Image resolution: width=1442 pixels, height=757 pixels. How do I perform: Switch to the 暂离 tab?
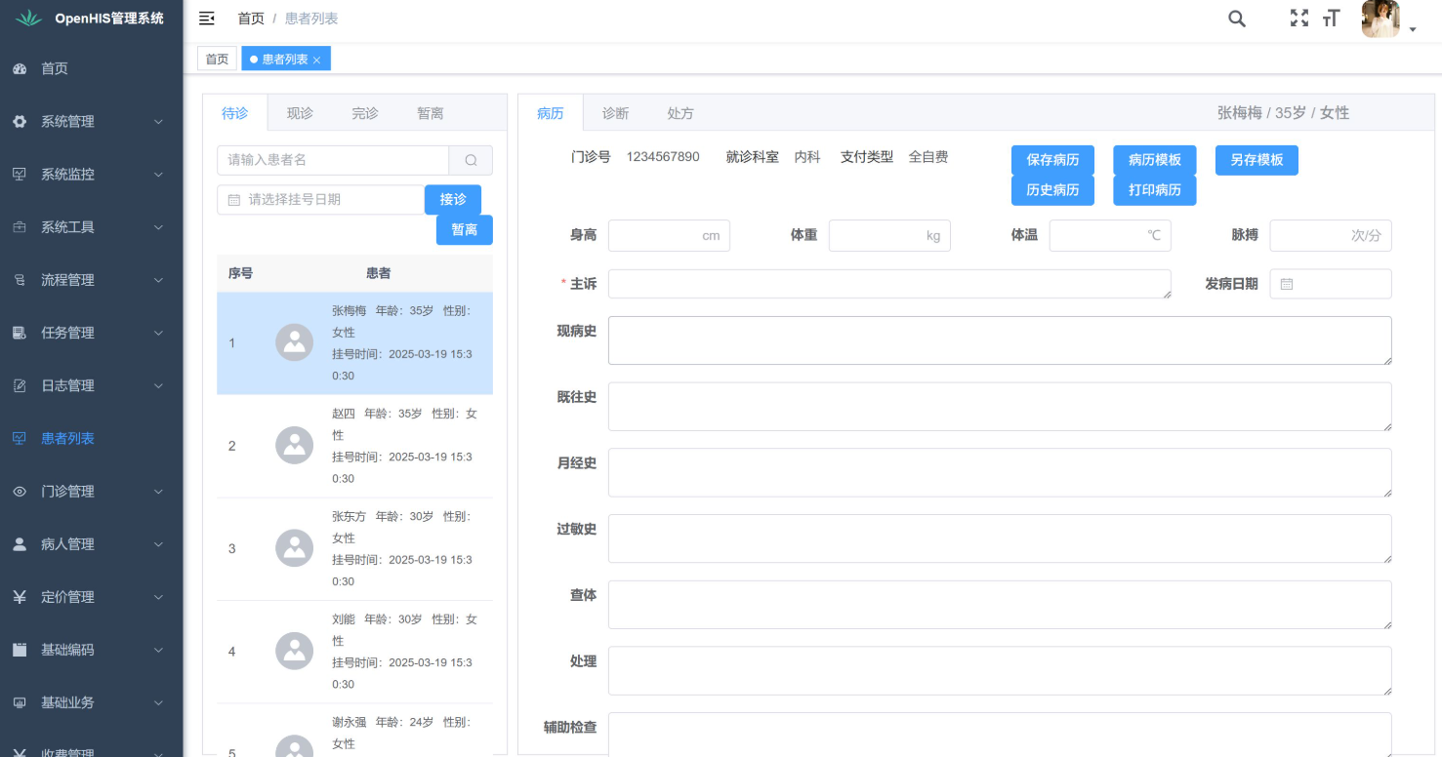point(431,113)
